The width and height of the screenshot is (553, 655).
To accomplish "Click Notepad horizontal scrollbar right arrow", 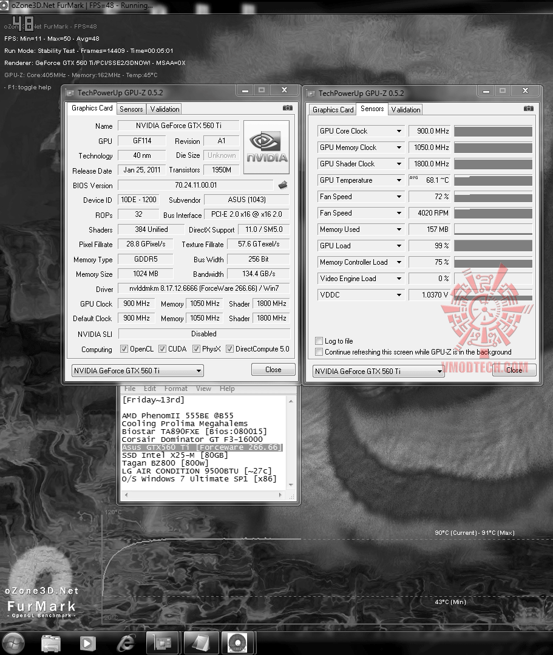I will [x=280, y=495].
